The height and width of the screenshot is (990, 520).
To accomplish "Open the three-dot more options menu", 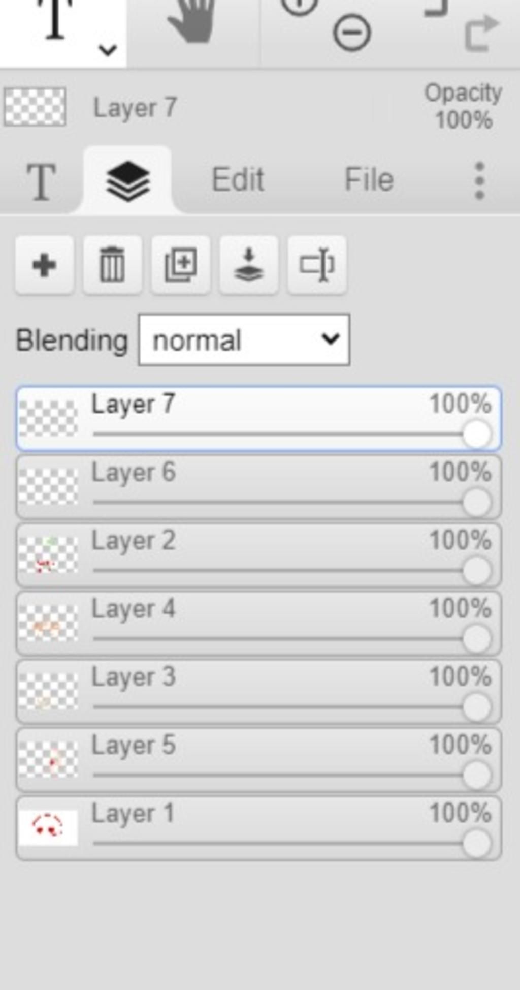I will point(479,180).
